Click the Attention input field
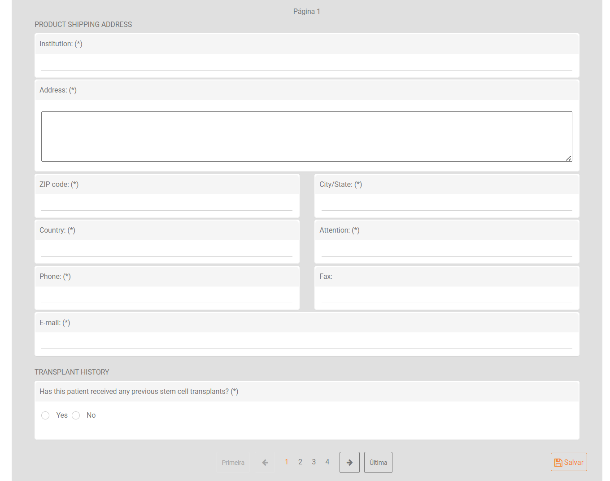610x481 pixels. (446, 250)
